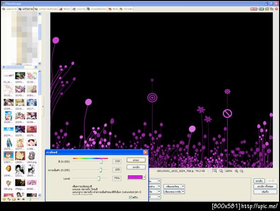Click the folder icon below the thumbnail list
This screenshot has width=280, height=211.
(14, 199)
